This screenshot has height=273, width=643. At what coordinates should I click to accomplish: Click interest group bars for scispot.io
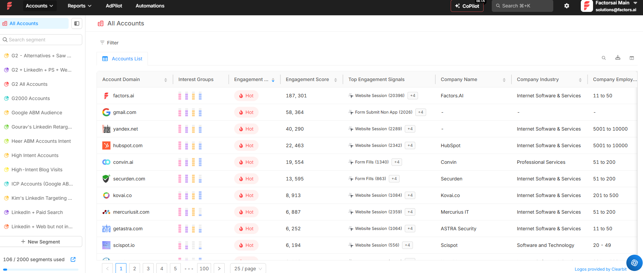coord(190,245)
